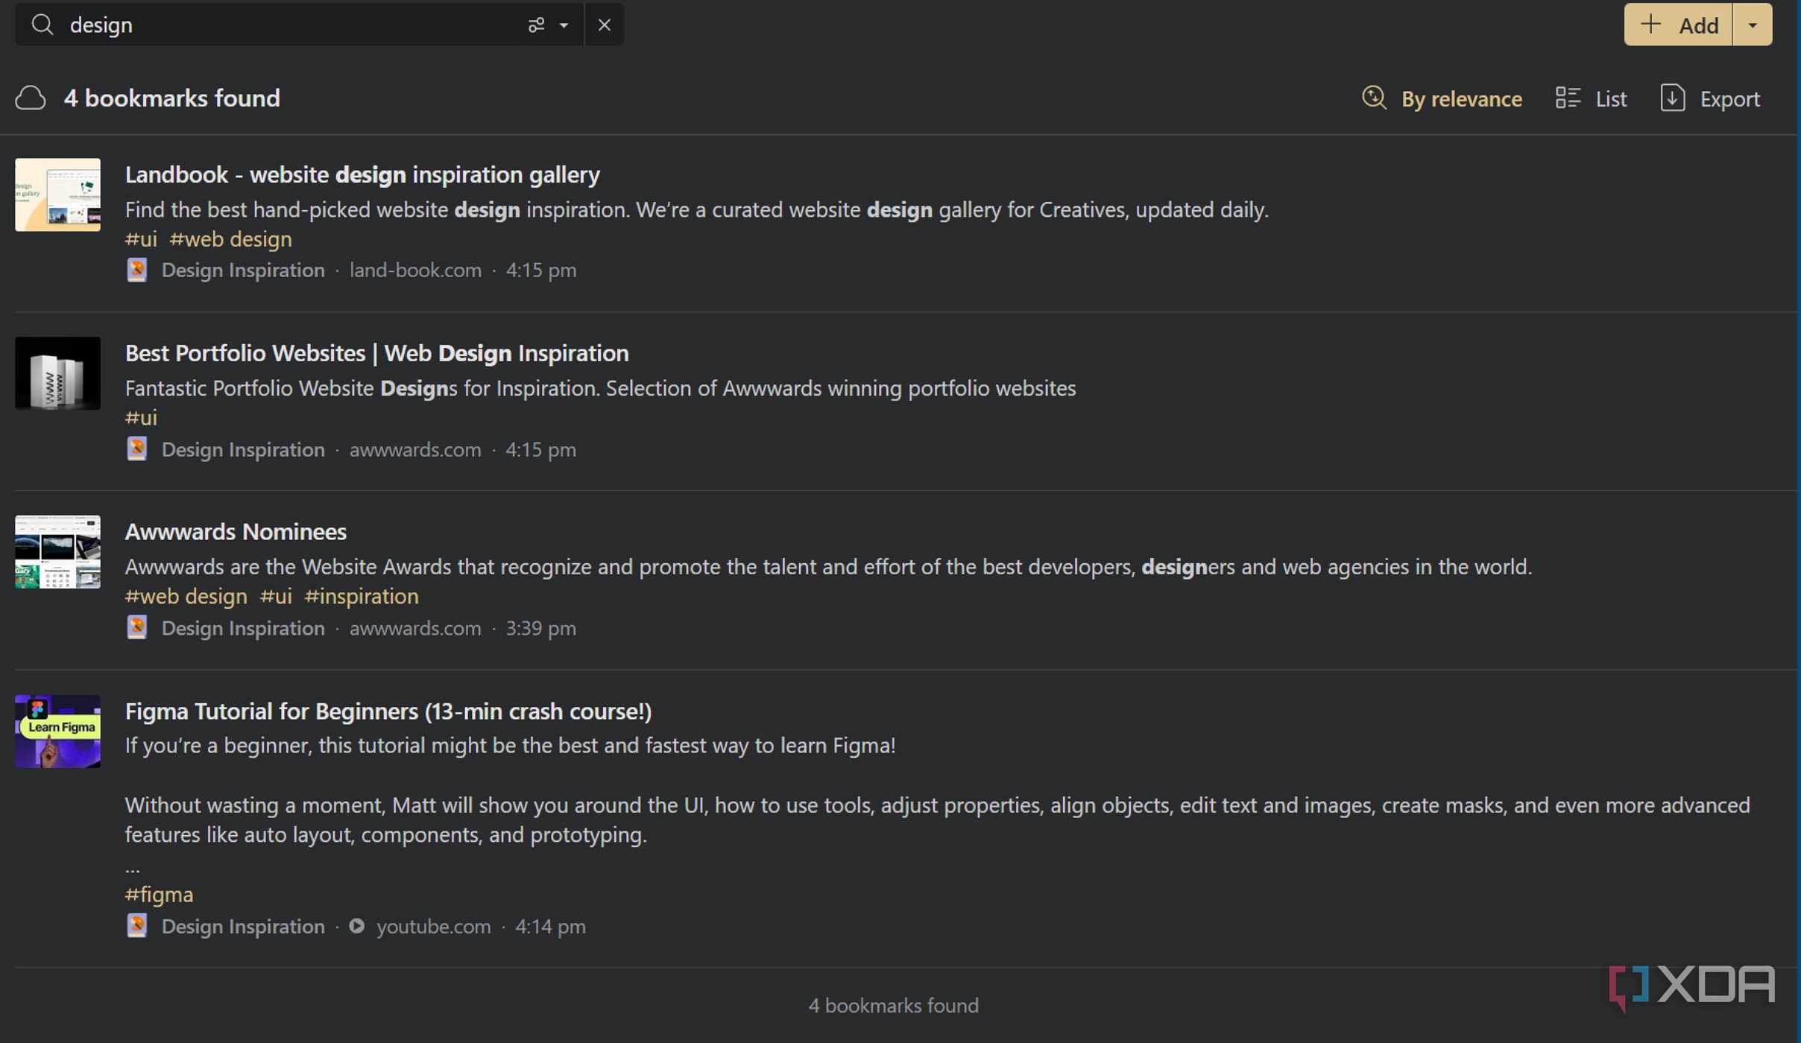
Task: Select #ui tag on Awwwards Nominees
Action: click(276, 597)
